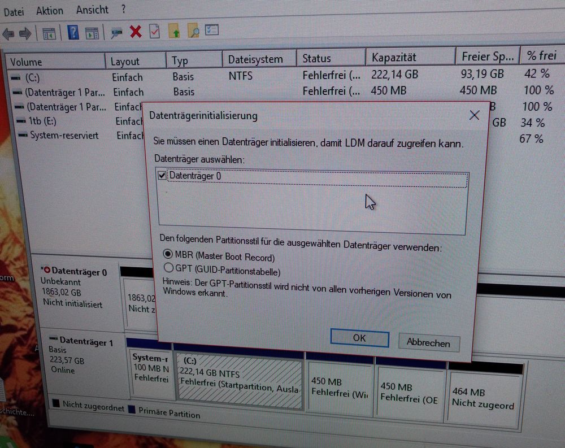
Task: Open the Aktion menu
Action: click(49, 11)
